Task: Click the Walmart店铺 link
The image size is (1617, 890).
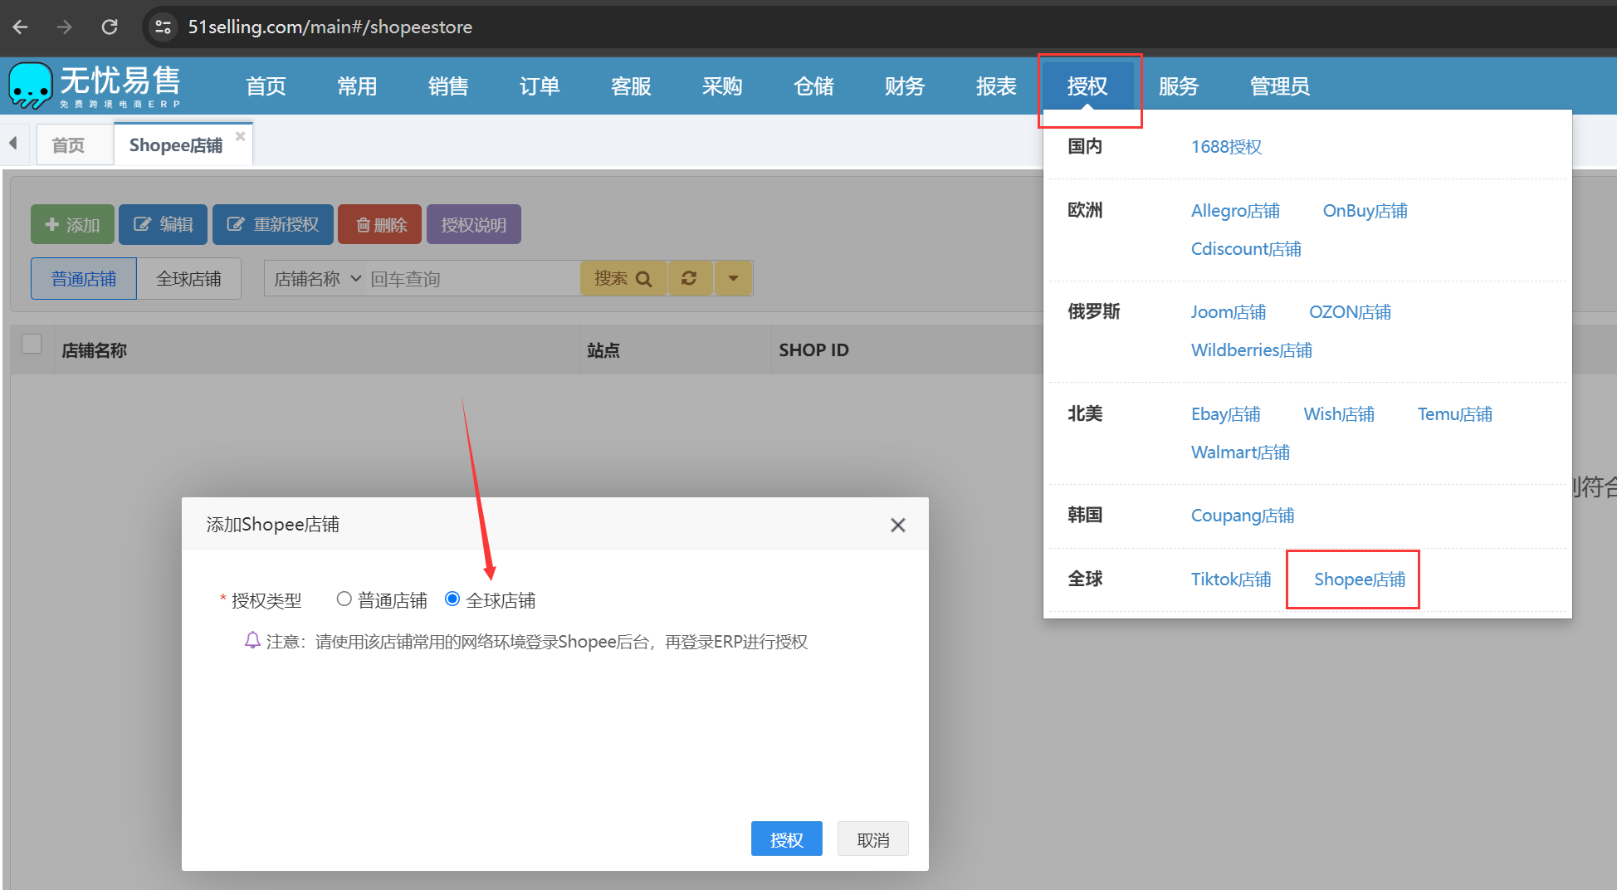Action: tap(1240, 452)
